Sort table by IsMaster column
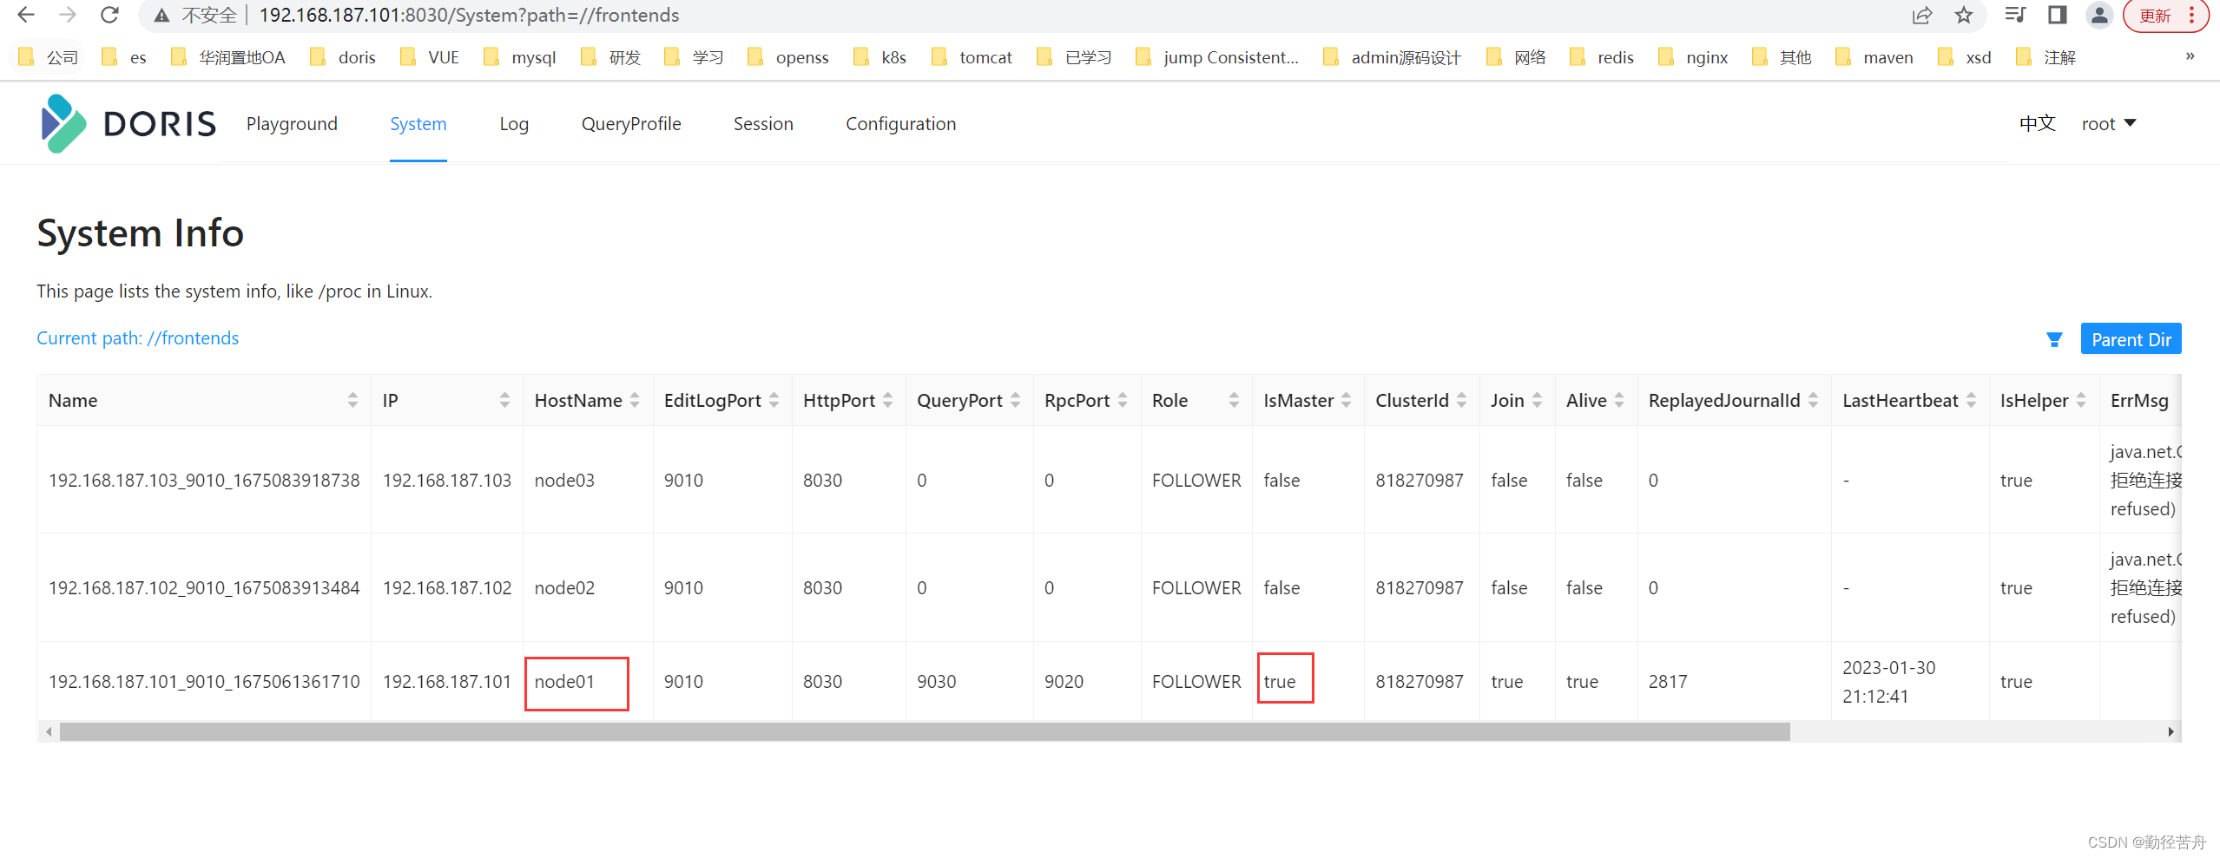The width and height of the screenshot is (2220, 858). (x=1346, y=400)
